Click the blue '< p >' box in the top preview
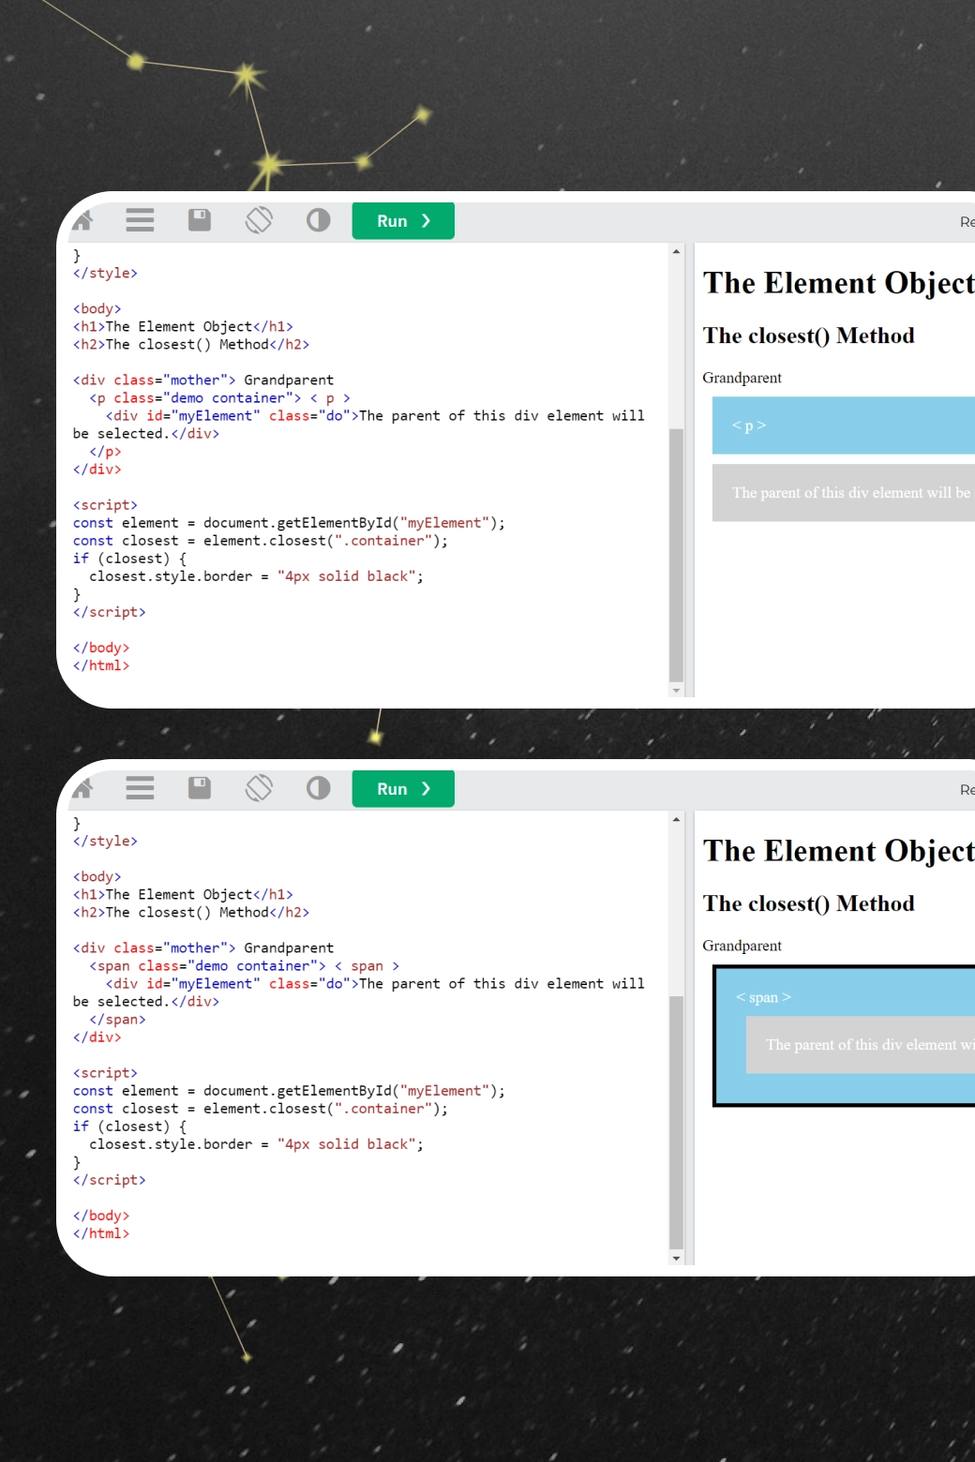Image resolution: width=975 pixels, height=1462 pixels. [x=844, y=425]
